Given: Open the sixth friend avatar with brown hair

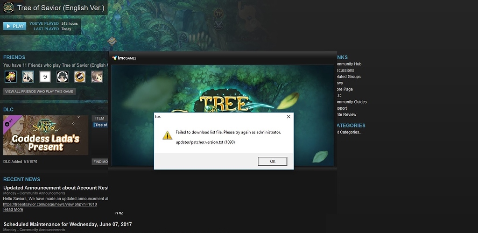Looking at the screenshot, I should click(x=97, y=77).
